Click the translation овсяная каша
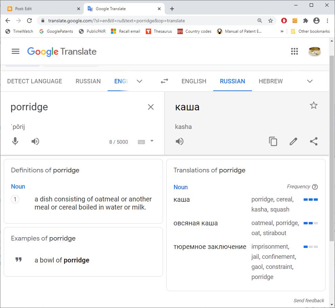This screenshot has height=308, width=335. tap(195, 223)
